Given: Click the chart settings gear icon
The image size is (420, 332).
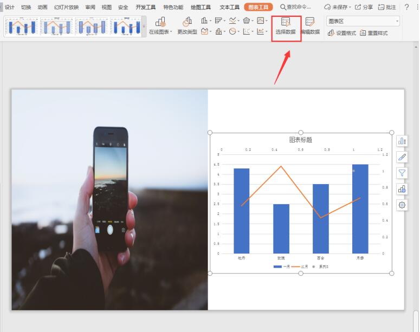Looking at the screenshot, I should click(x=402, y=205).
